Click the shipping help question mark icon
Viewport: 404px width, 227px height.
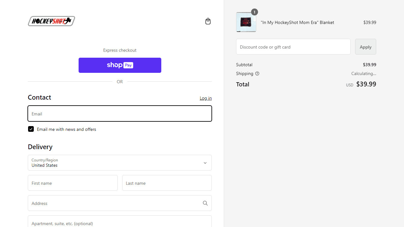click(257, 73)
